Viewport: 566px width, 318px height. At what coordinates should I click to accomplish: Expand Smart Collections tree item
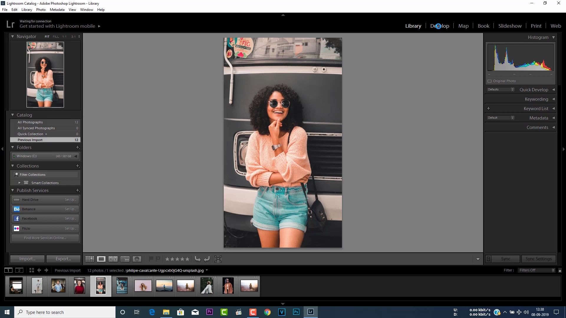click(19, 183)
